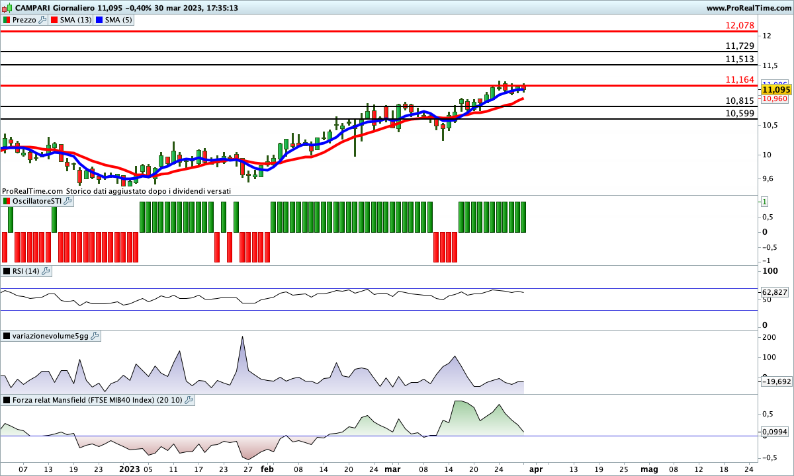This screenshot has width=794, height=476.
Task: Click the mag label on date axis
Action: click(649, 469)
